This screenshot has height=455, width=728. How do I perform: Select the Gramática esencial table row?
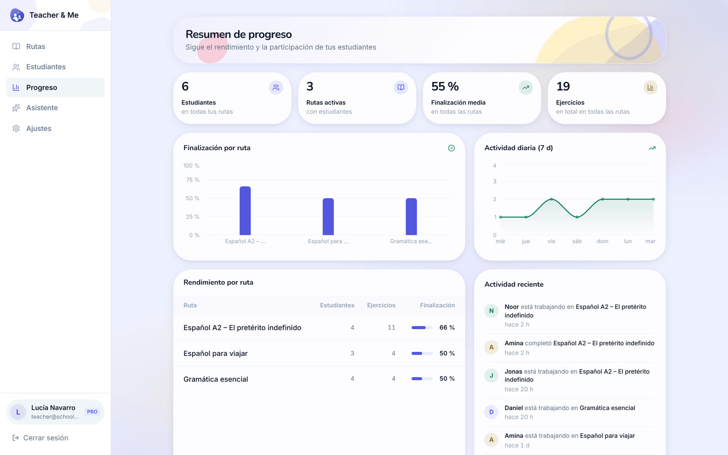pos(319,379)
